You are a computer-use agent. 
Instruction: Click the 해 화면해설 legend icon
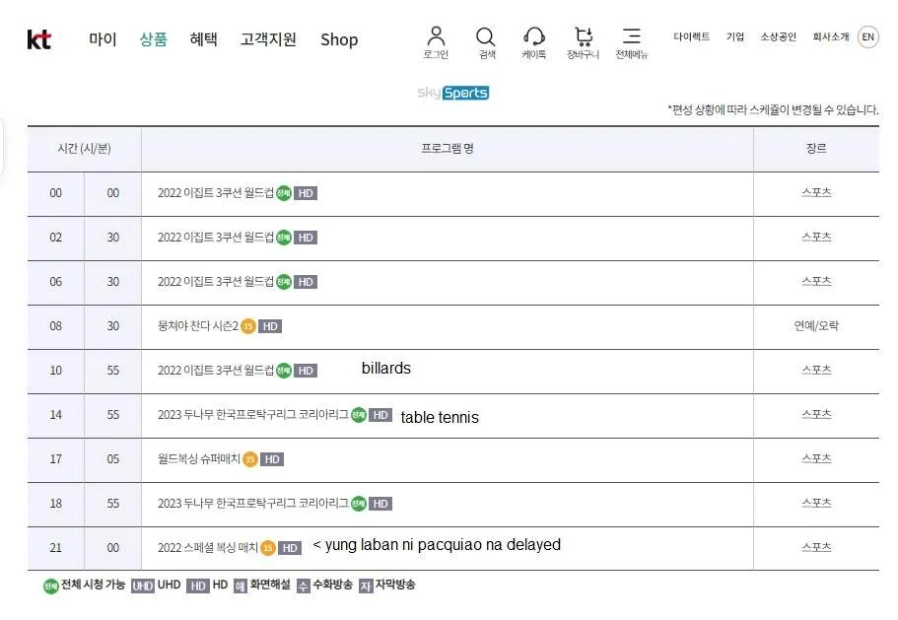click(x=240, y=586)
